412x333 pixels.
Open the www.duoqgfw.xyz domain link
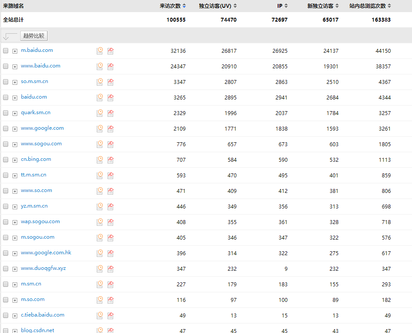click(x=43, y=268)
